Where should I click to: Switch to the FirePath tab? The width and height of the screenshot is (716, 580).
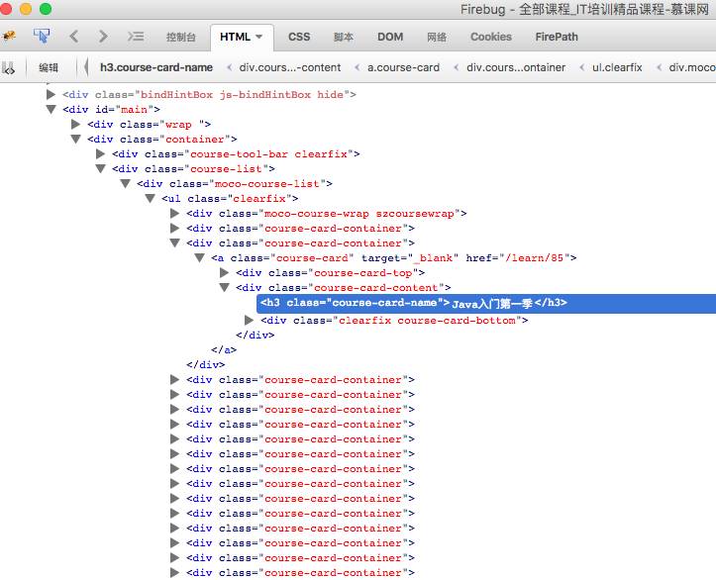pyautogui.click(x=557, y=37)
